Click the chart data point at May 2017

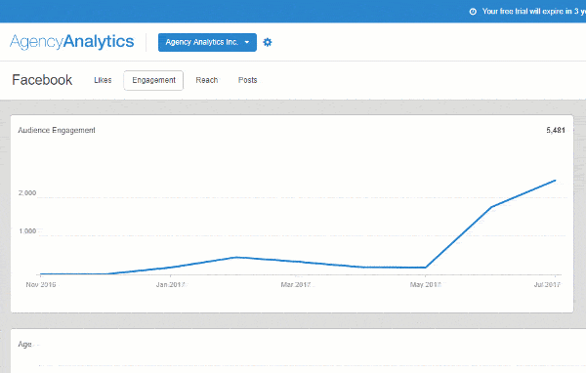[425, 268]
